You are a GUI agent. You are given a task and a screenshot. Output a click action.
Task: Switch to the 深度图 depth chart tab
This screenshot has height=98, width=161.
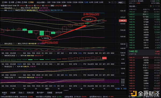coord(50,93)
